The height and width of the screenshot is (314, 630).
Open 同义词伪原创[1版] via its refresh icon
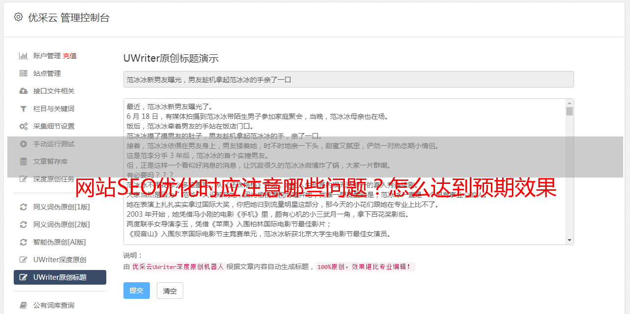coord(23,207)
